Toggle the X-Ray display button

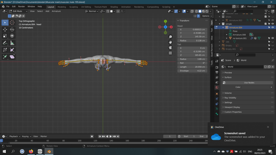(192, 11)
